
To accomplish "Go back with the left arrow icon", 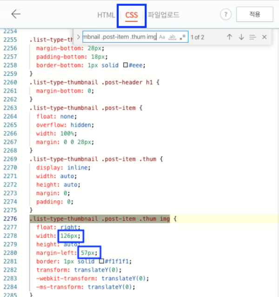I will pos(16,14).
